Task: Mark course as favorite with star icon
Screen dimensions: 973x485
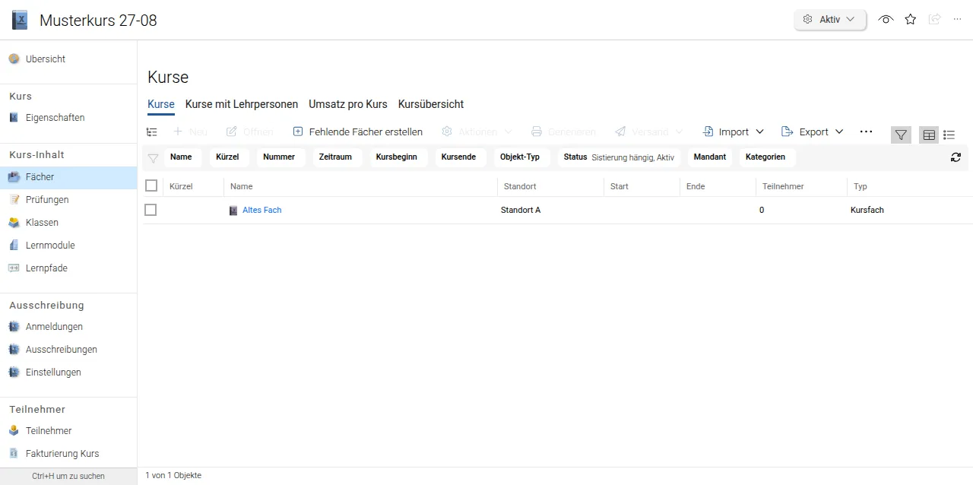Action: point(911,20)
